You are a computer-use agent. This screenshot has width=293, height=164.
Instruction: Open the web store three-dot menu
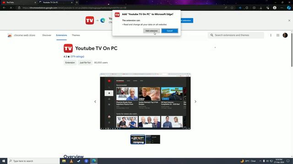271,36
